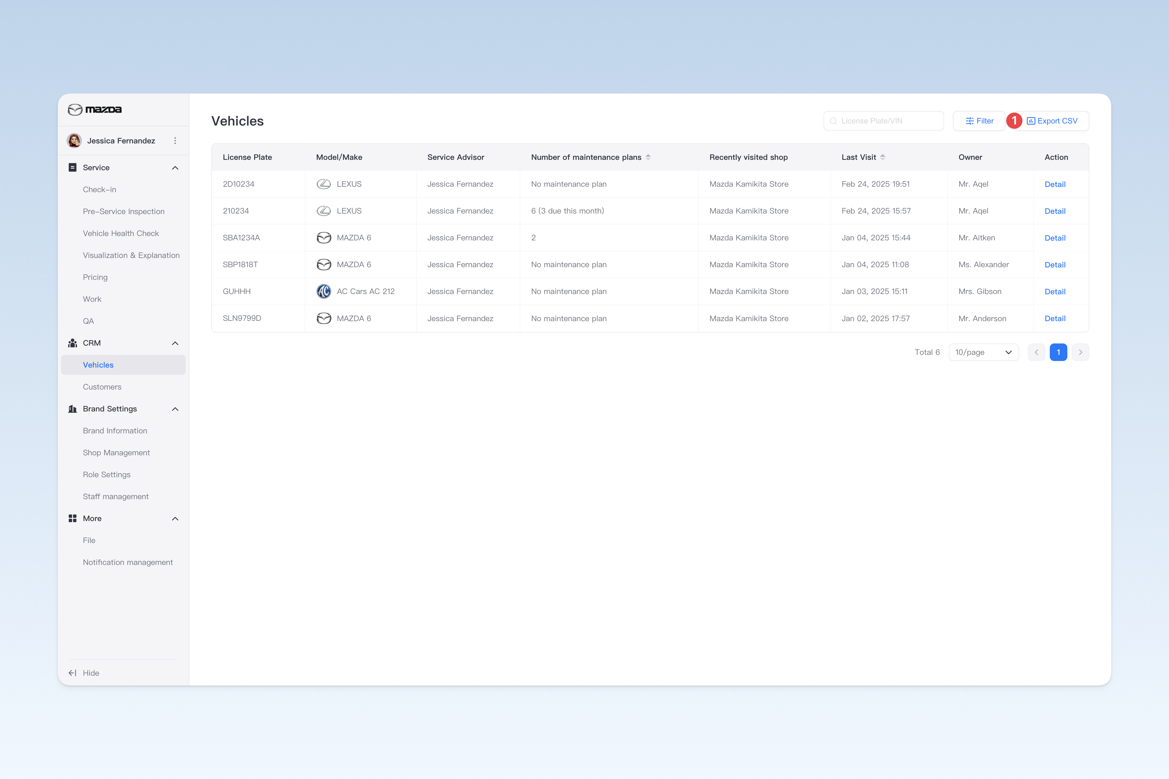Viewport: 1169px width, 779px height.
Task: Open the 10/page size dropdown
Action: click(x=984, y=352)
